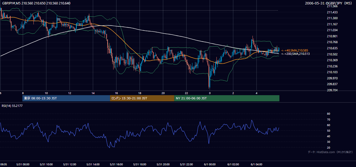The image size is (356, 167).
Task: Click hour label 0 under price chart
Action: click(210, 93)
